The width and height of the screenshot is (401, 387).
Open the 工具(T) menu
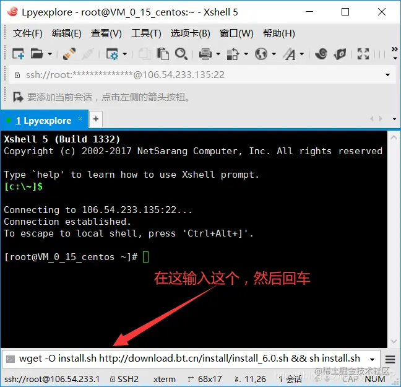(146, 33)
